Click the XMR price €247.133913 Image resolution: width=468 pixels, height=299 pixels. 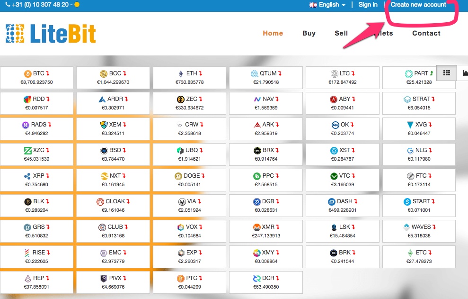pos(266,236)
